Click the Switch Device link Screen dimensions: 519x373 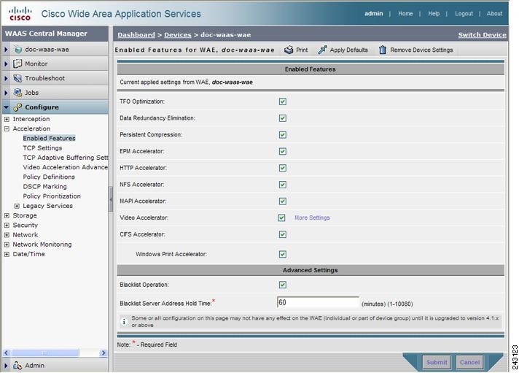(483, 35)
